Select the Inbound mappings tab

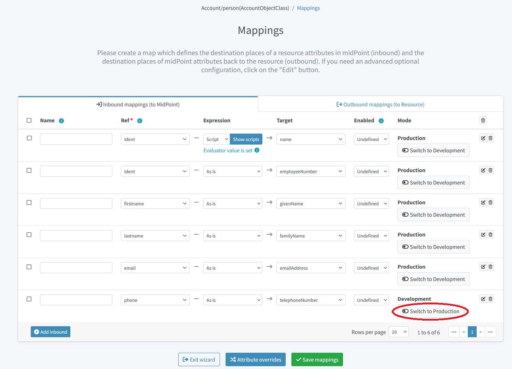138,104
